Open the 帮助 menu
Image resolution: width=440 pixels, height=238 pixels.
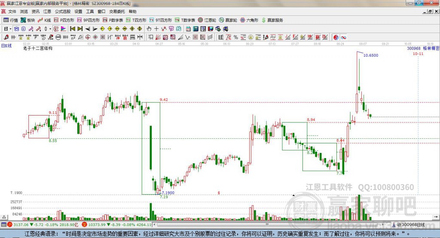(132, 12)
